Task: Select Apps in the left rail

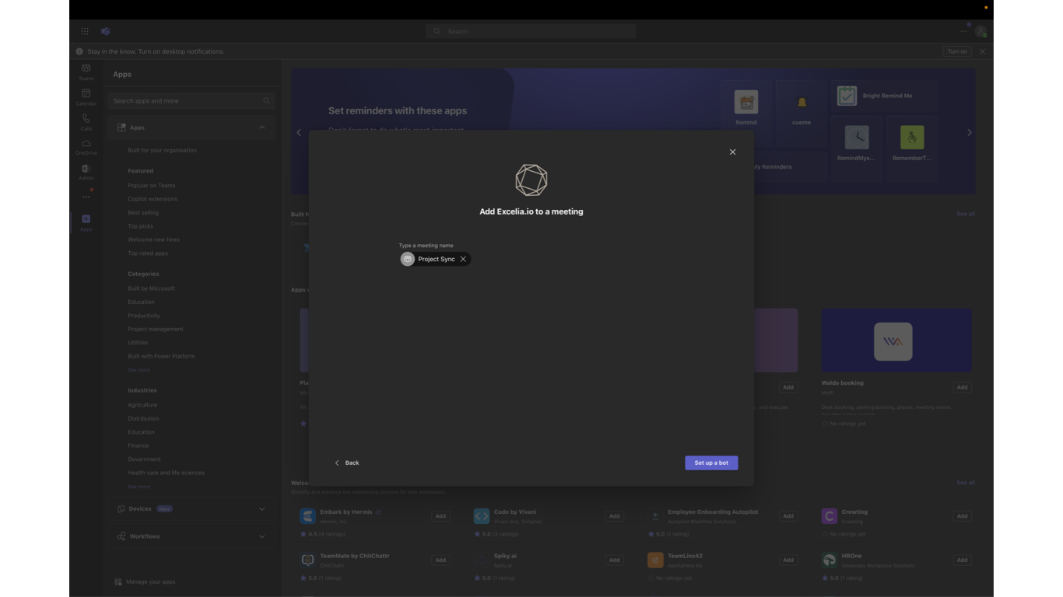Action: pyautogui.click(x=86, y=223)
